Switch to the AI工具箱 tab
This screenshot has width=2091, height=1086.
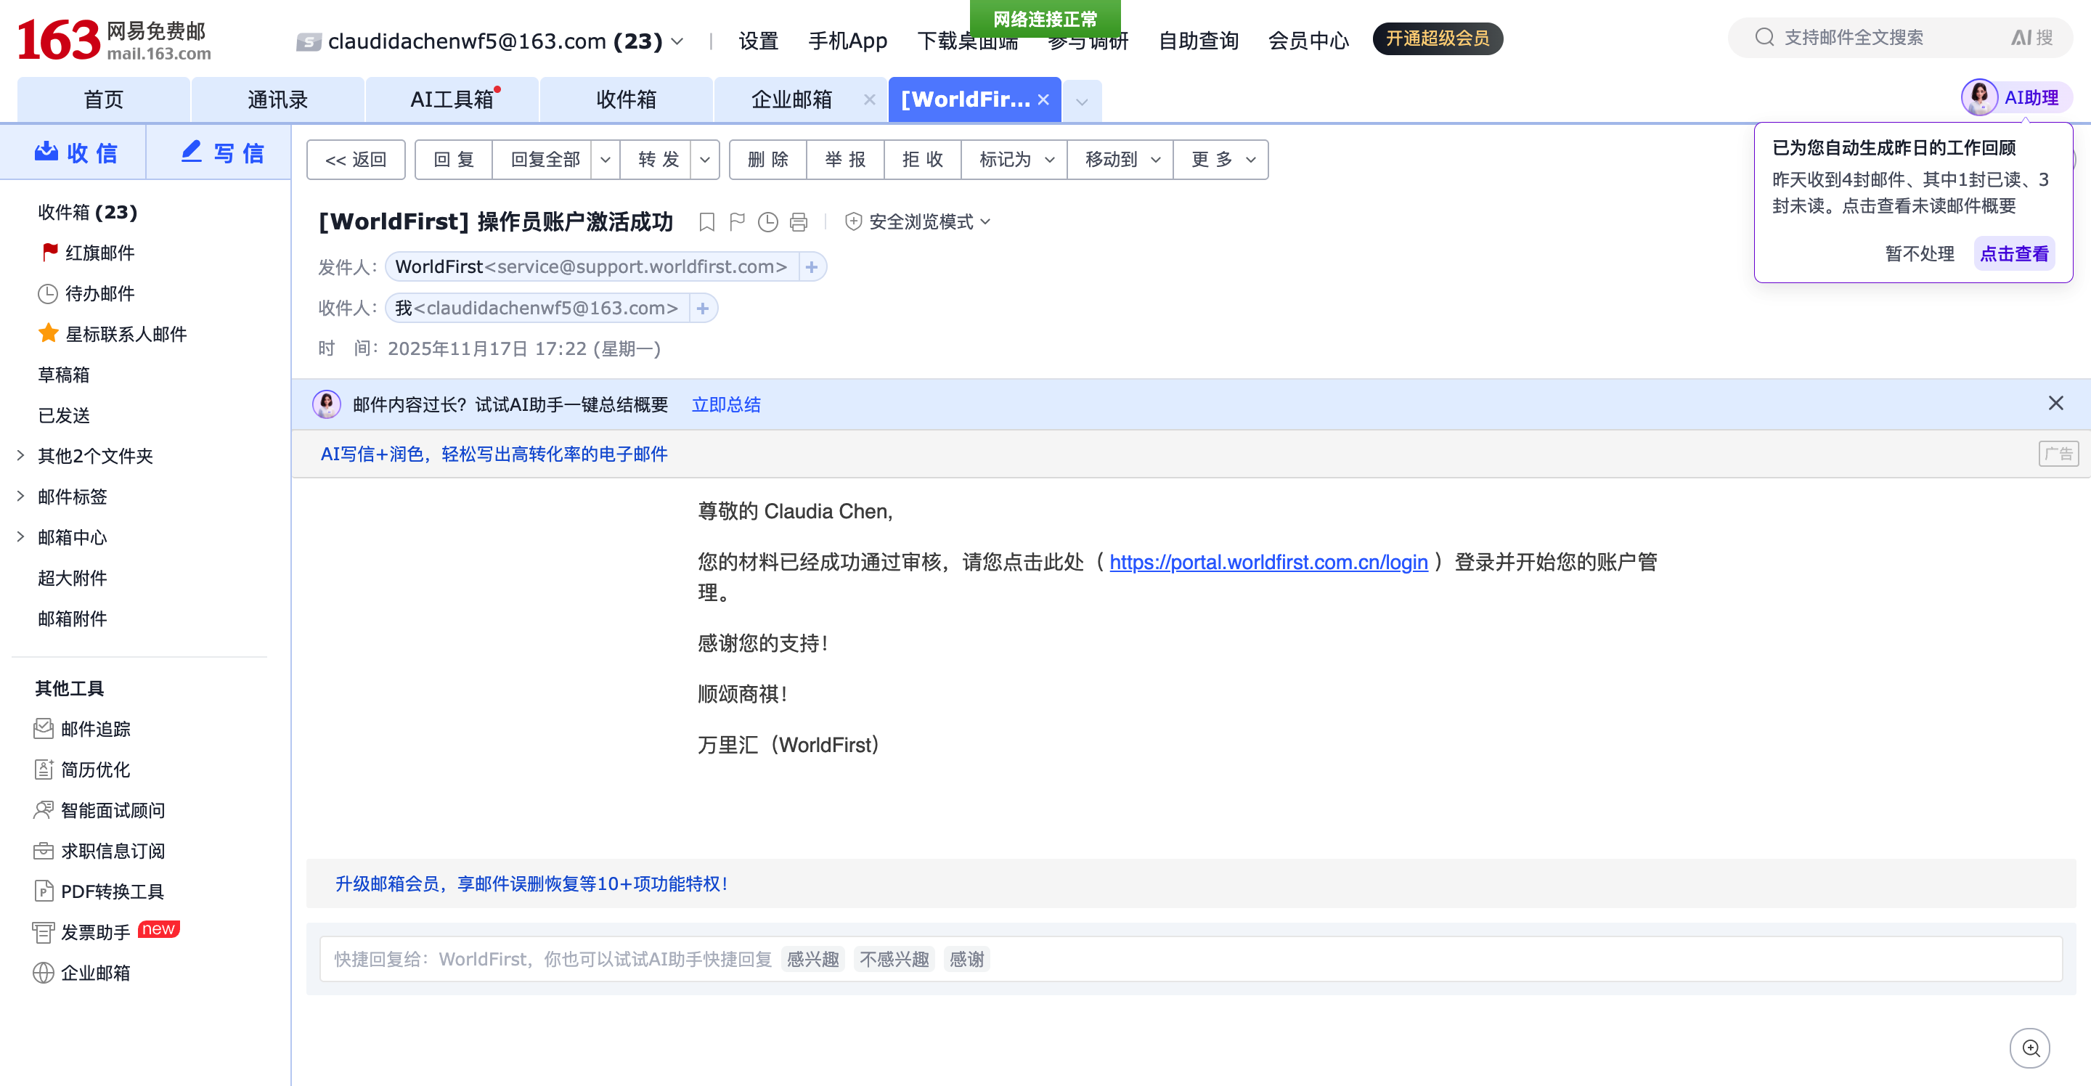[452, 99]
